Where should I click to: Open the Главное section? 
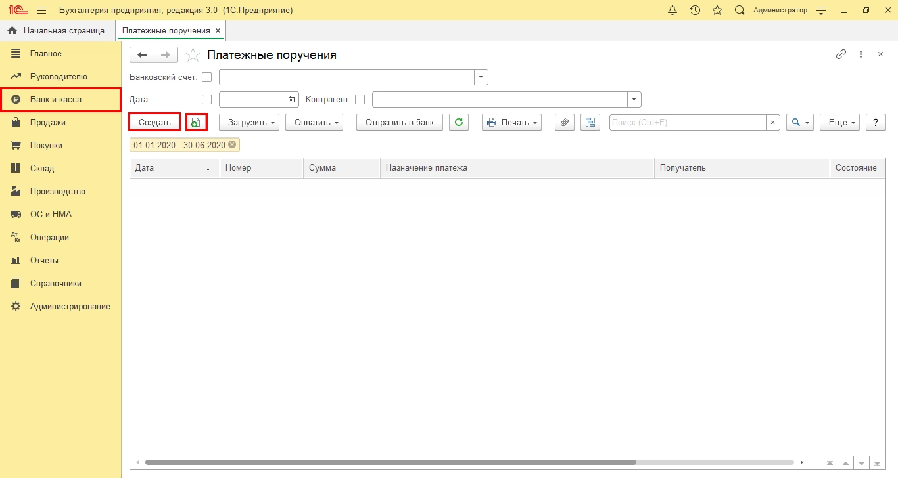coord(60,54)
